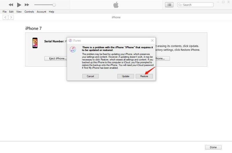Image resolution: width=232 pixels, height=153 pixels.
Task: Click Update in the iTunes dialog
Action: [126, 76]
